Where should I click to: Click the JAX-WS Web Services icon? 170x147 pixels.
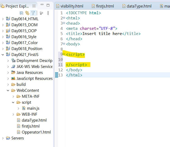(13, 66)
